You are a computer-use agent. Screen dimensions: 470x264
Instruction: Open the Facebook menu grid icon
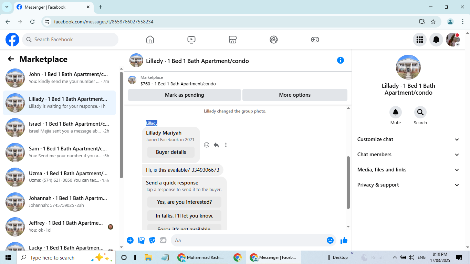coord(420,40)
